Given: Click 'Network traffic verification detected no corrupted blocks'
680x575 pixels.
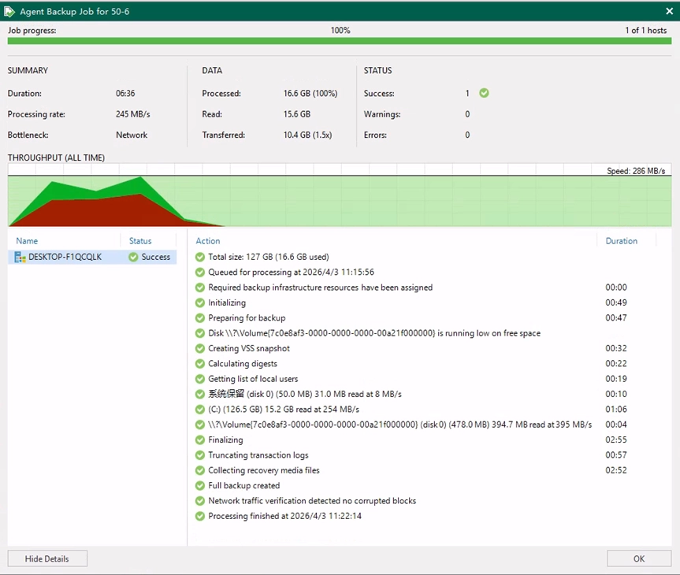Looking at the screenshot, I should click(312, 501).
